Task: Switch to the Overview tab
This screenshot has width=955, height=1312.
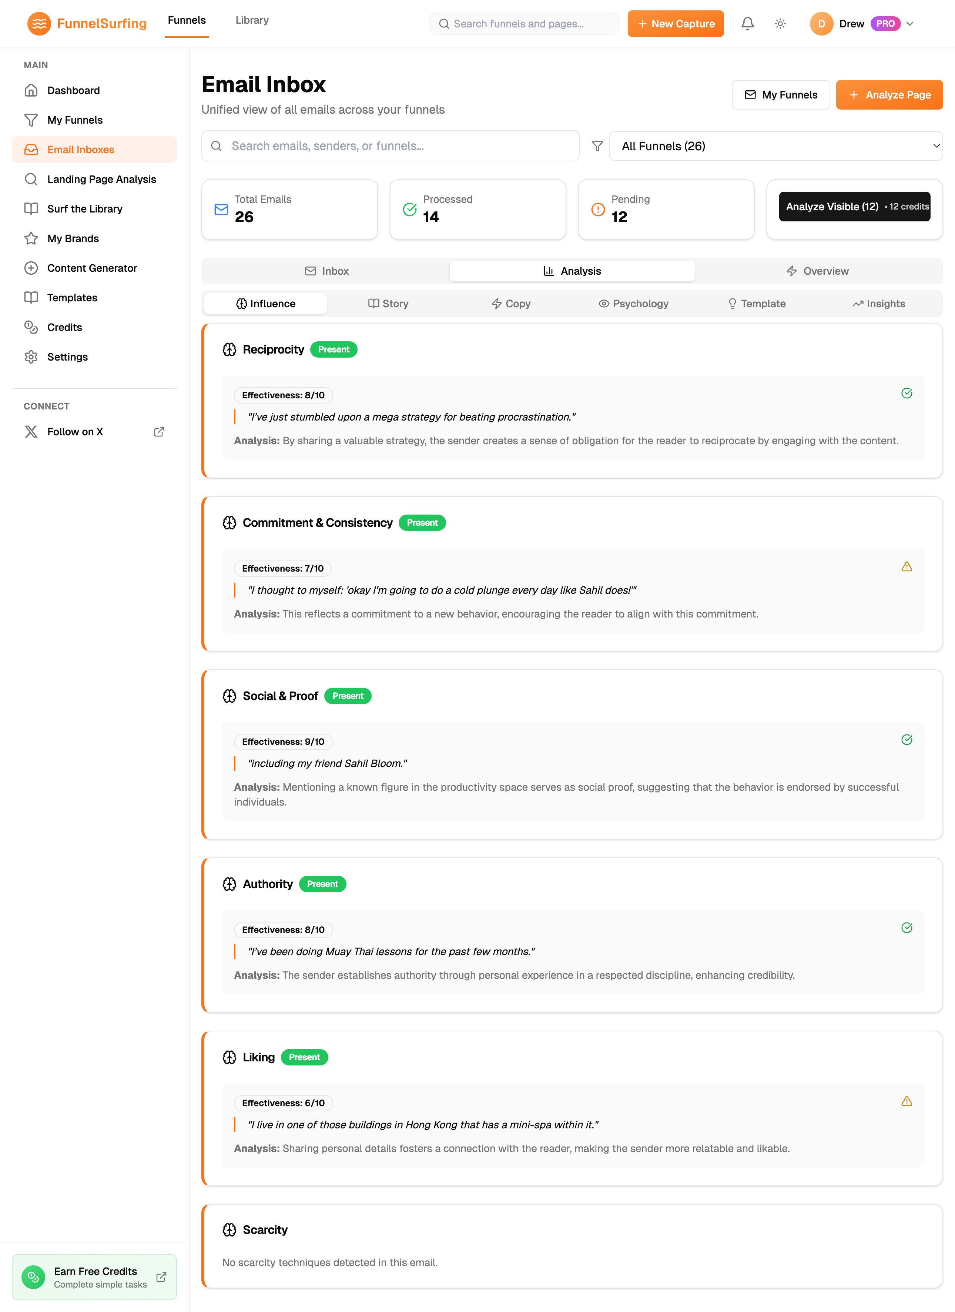Action: coord(818,271)
